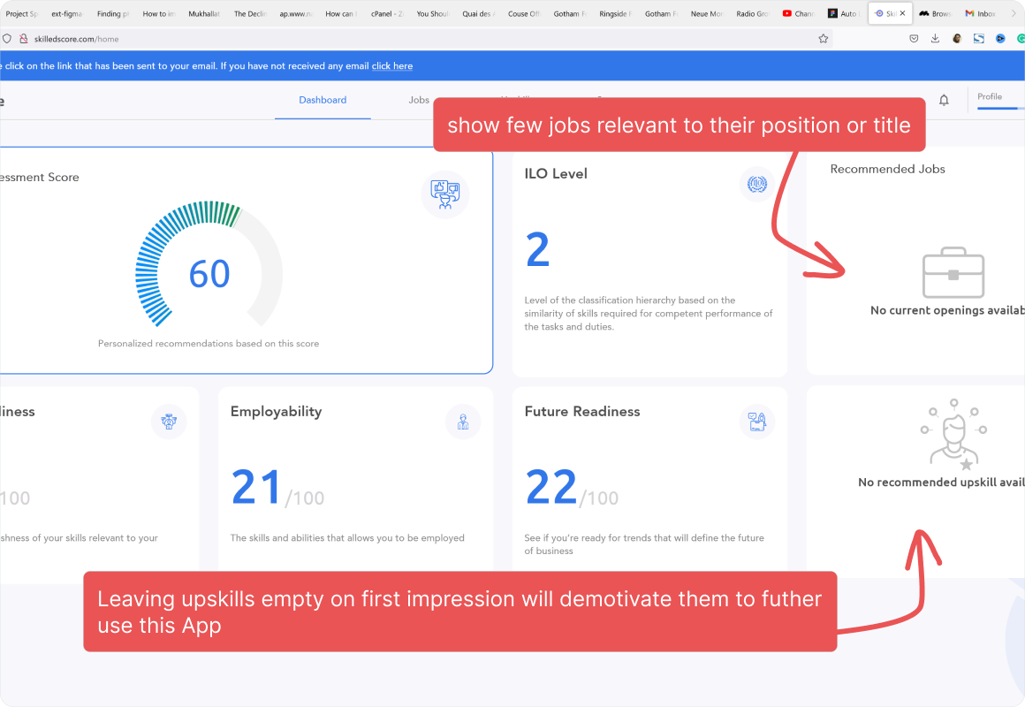Click 'No recommended upskill' message
Viewport: 1025px width, 707px height.
coord(941,482)
